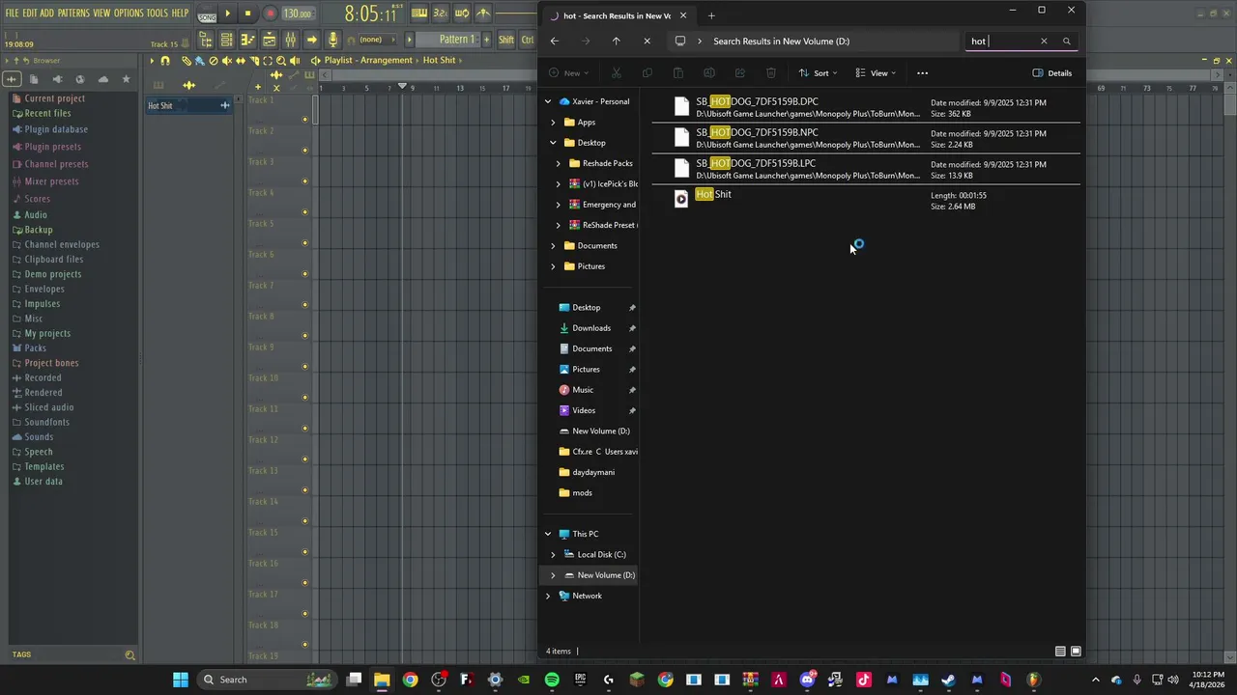Open the OPTIONS menu in FL Studio
Viewport: 1237px width, 695px height.
[x=129, y=13]
